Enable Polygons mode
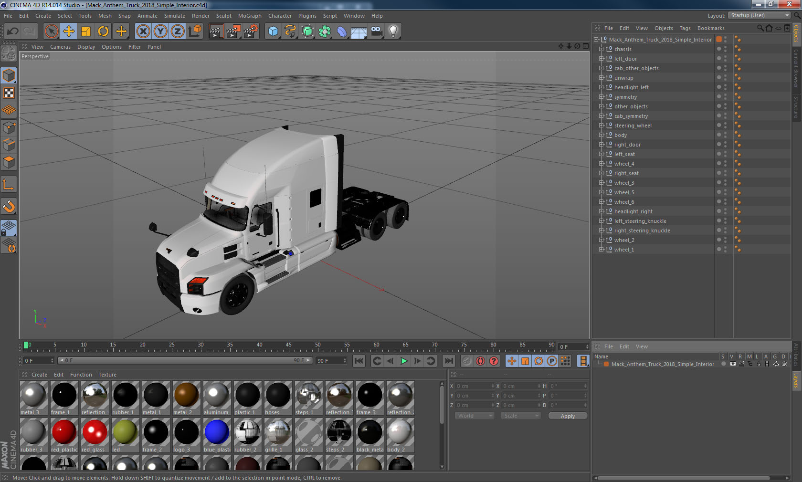The image size is (802, 482). pos(9,162)
